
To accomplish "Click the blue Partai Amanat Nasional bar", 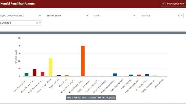I will [115, 75].
